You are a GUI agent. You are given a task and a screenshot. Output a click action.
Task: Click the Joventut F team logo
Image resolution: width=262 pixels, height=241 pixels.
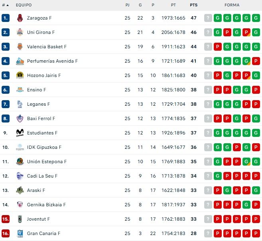20,219
